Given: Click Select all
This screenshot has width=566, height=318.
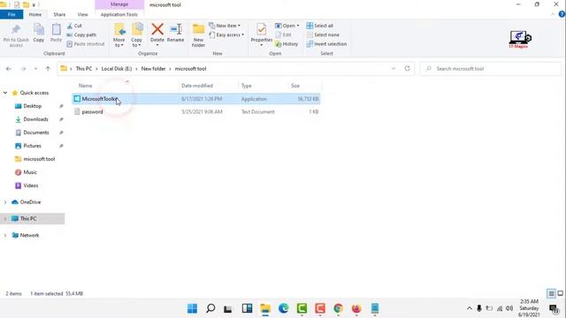Looking at the screenshot, I should (x=320, y=26).
